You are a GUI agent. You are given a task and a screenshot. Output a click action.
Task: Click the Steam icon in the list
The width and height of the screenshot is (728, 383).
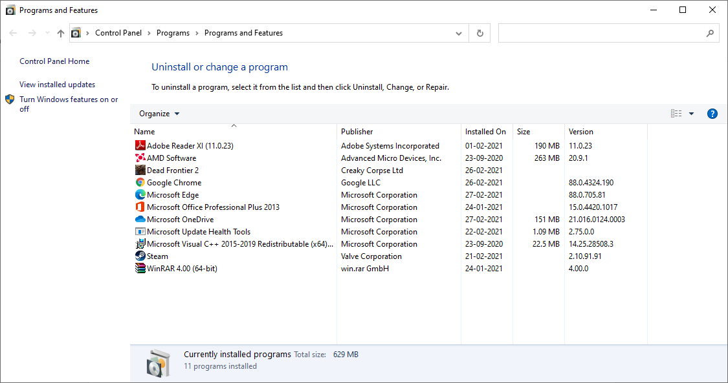click(140, 256)
